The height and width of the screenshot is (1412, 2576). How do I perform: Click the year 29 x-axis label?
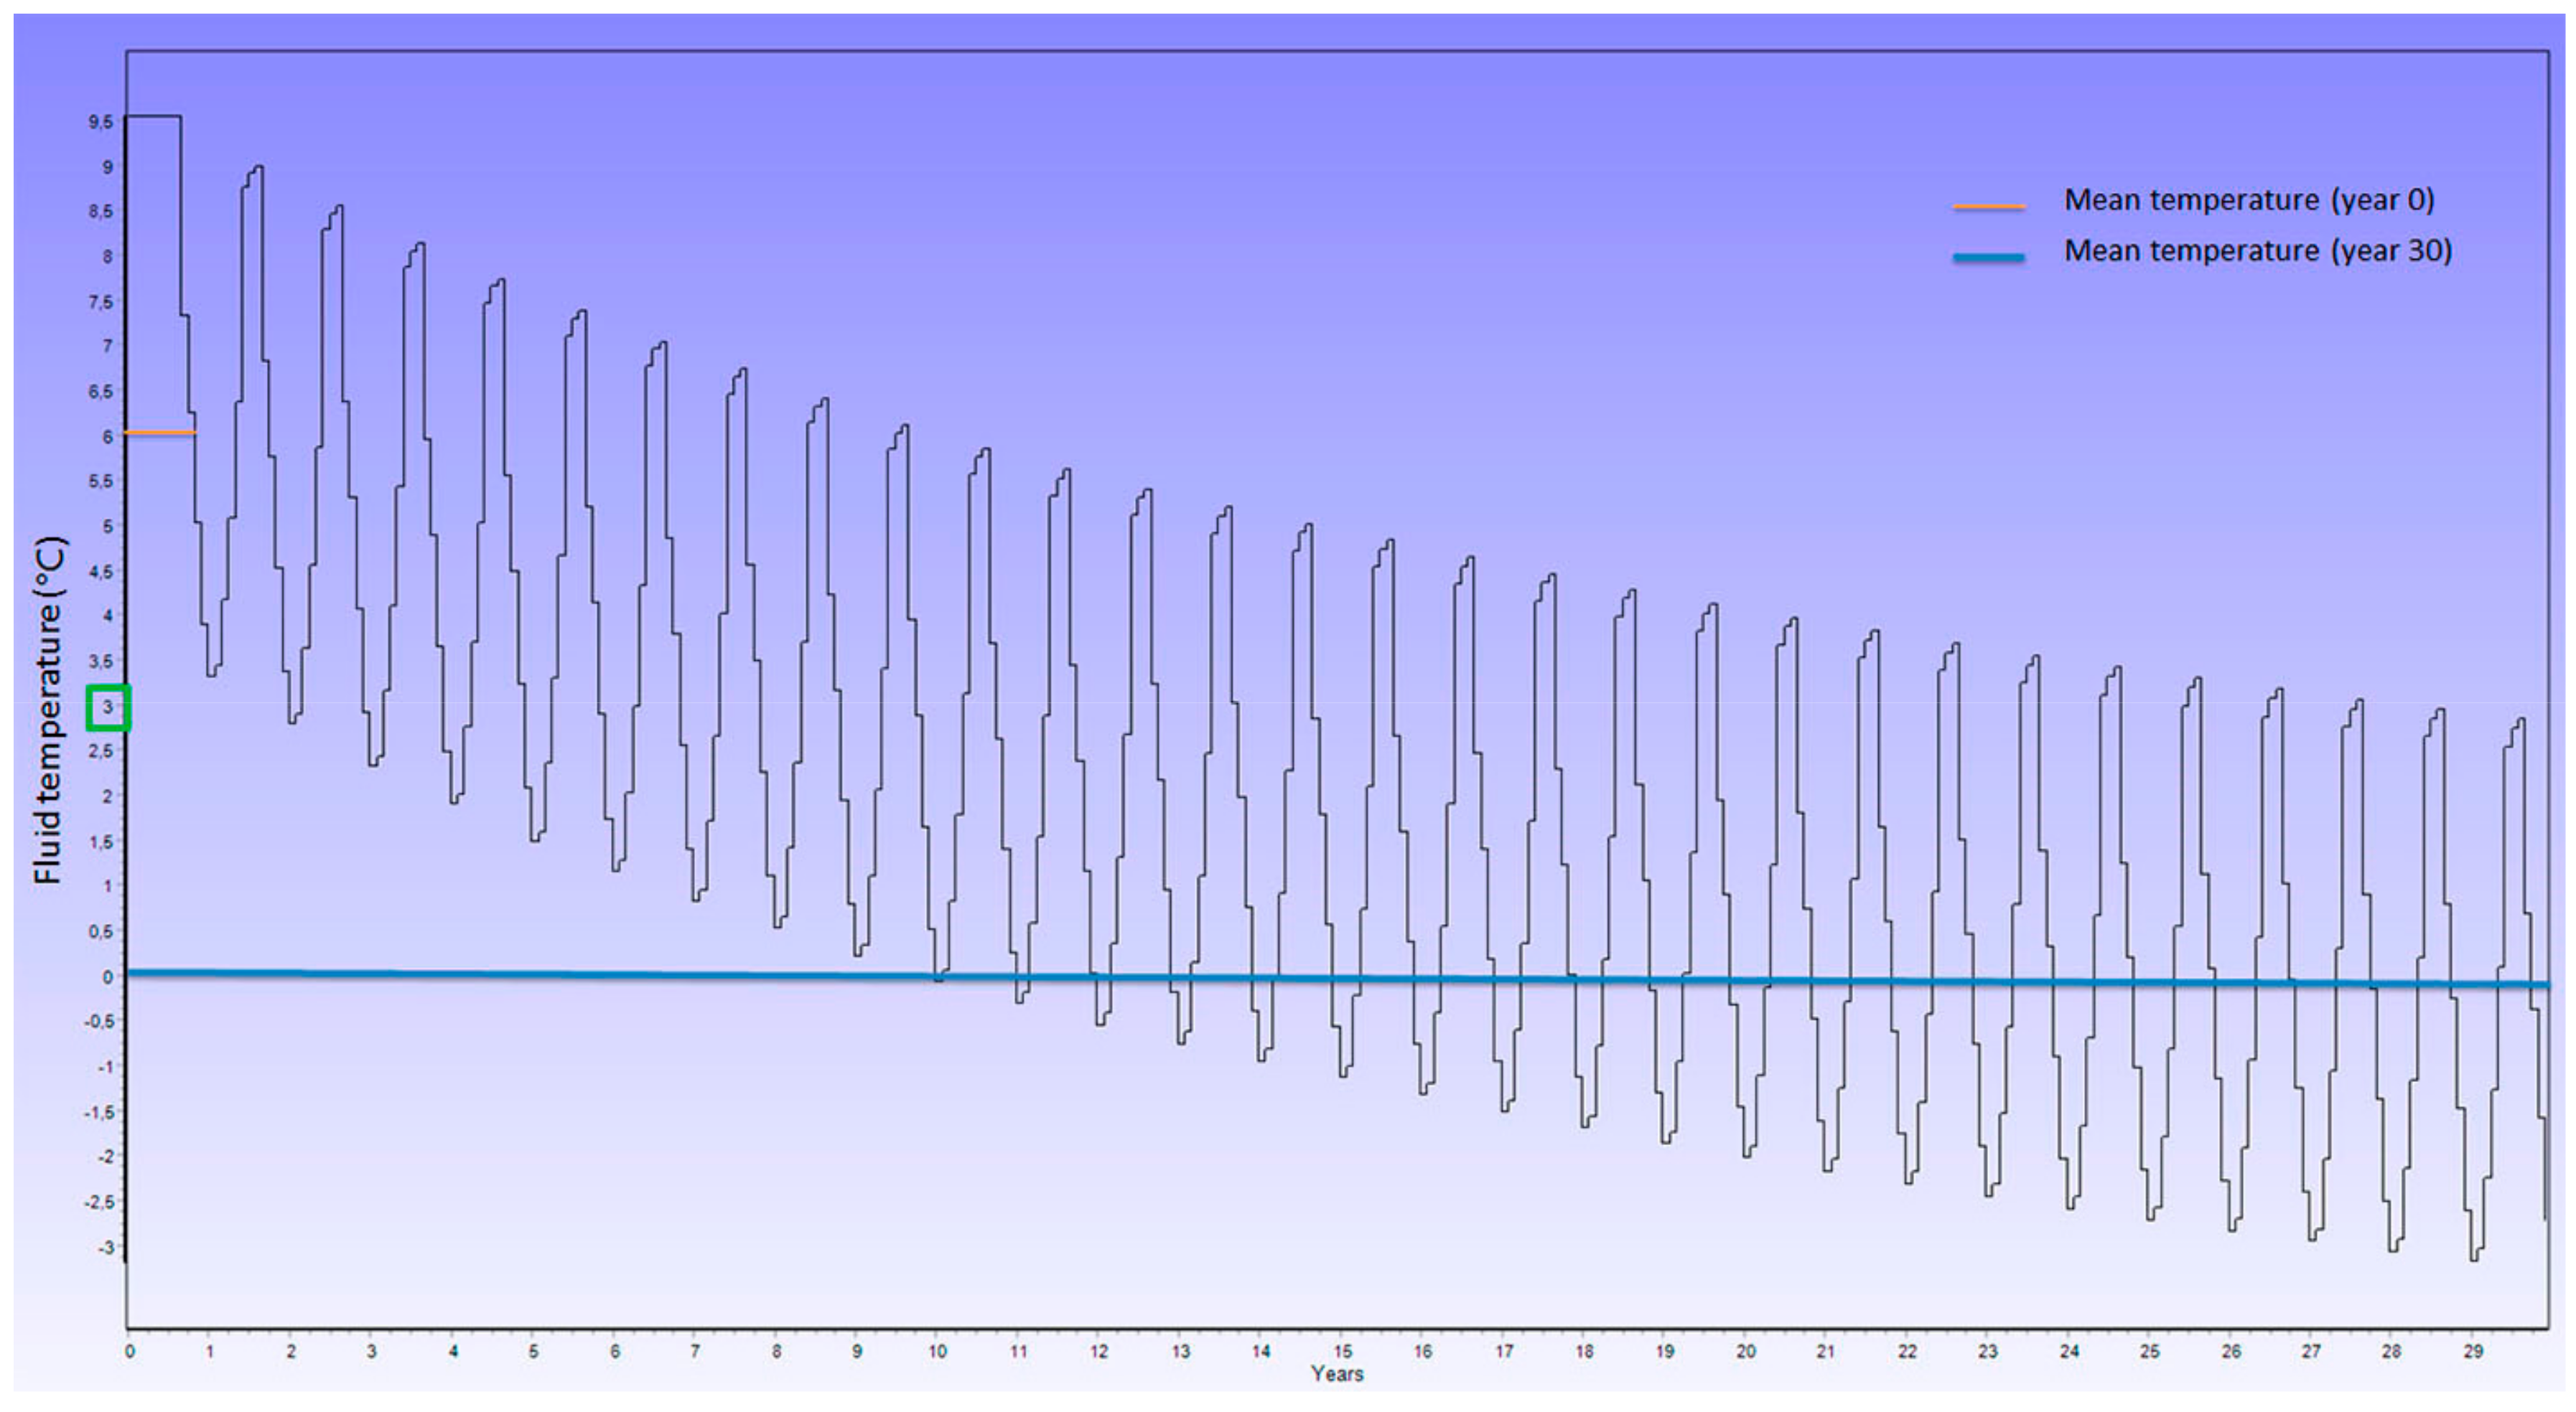tap(2472, 1351)
